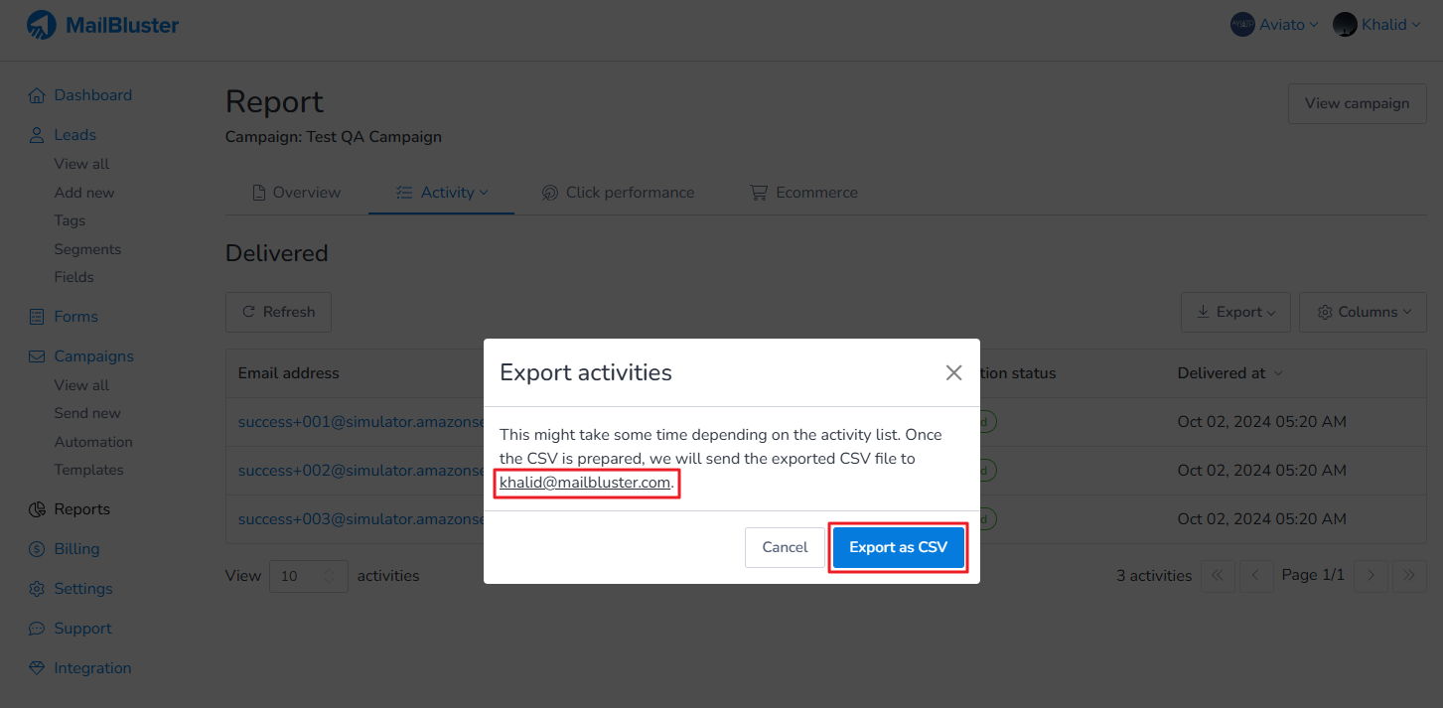Click the Forms icon in sidebar
The height and width of the screenshot is (708, 1443).
(37, 318)
